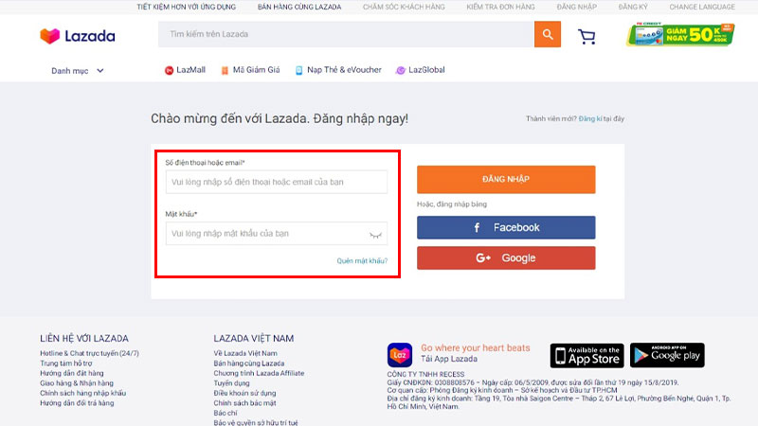This screenshot has height=426, width=758.
Task: Open Giao hàng & Nhận hàng link
Action: [x=77, y=383]
